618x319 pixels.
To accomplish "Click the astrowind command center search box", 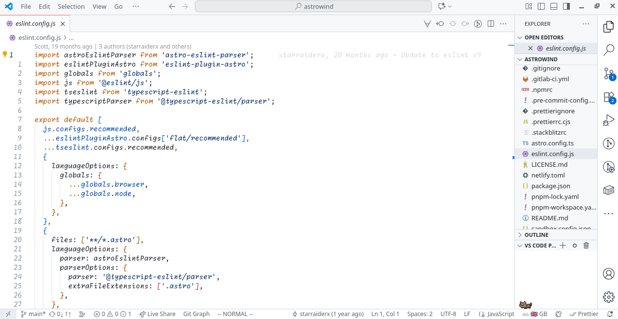I will [313, 6].
